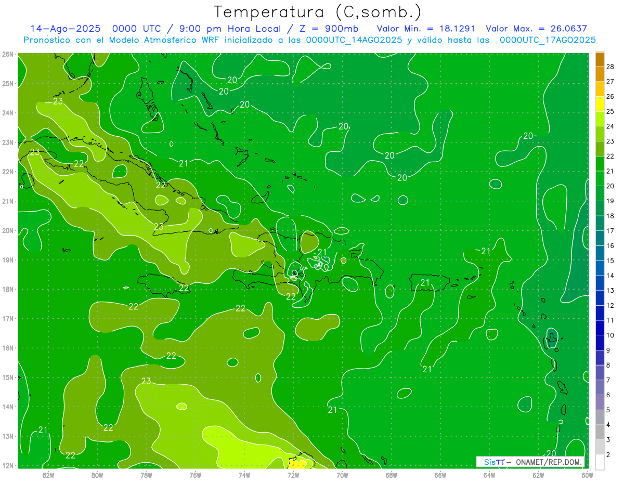Click the '0000UTC_14AGO2025' initialization time
The width and height of the screenshot is (624, 482).
click(x=354, y=40)
